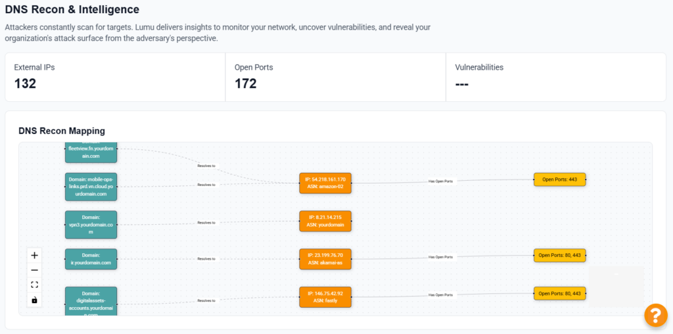Viewport: 673px width, 334px height.
Task: Select the External IPs stat card
Action: pos(115,77)
